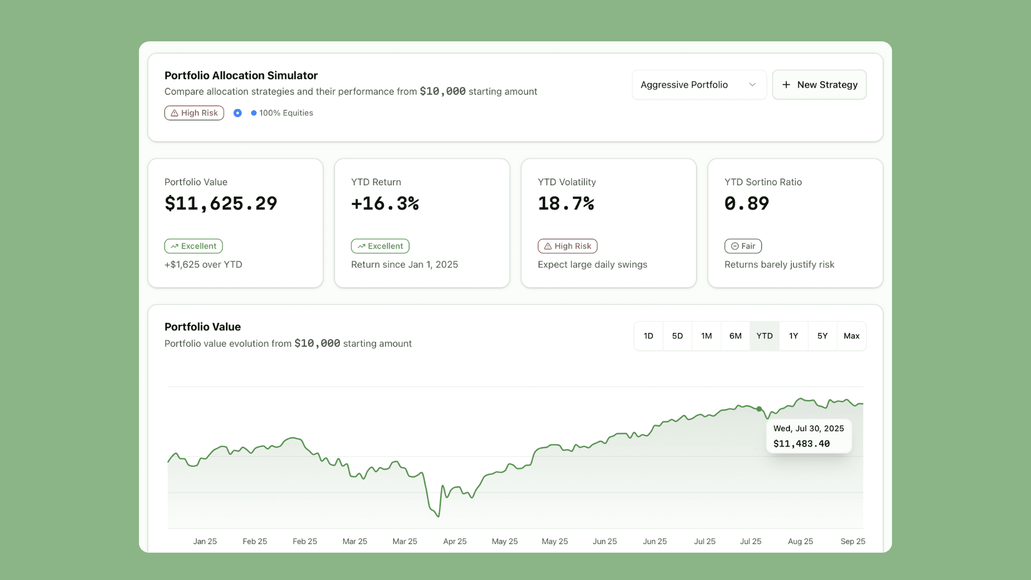The height and width of the screenshot is (580, 1031).
Task: Show the Max time range
Action: (x=852, y=336)
